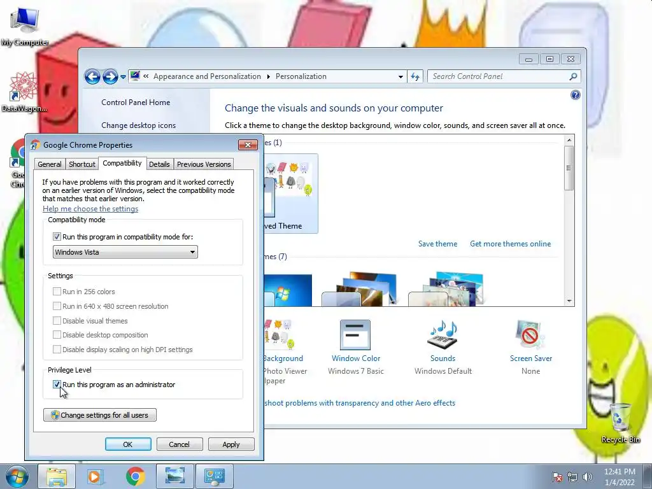Open Windows Media Player from the taskbar
Image resolution: width=652 pixels, height=489 pixels.
96,476
